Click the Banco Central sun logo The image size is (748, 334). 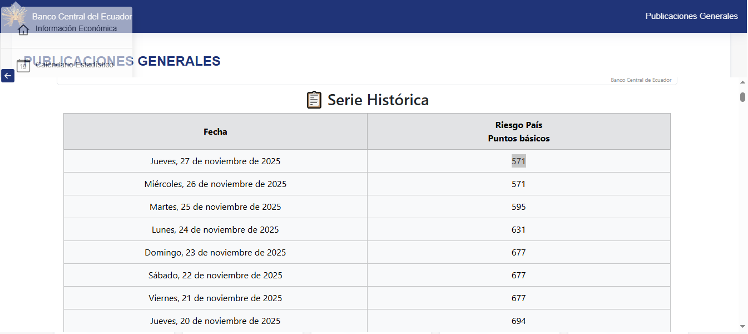(14, 15)
